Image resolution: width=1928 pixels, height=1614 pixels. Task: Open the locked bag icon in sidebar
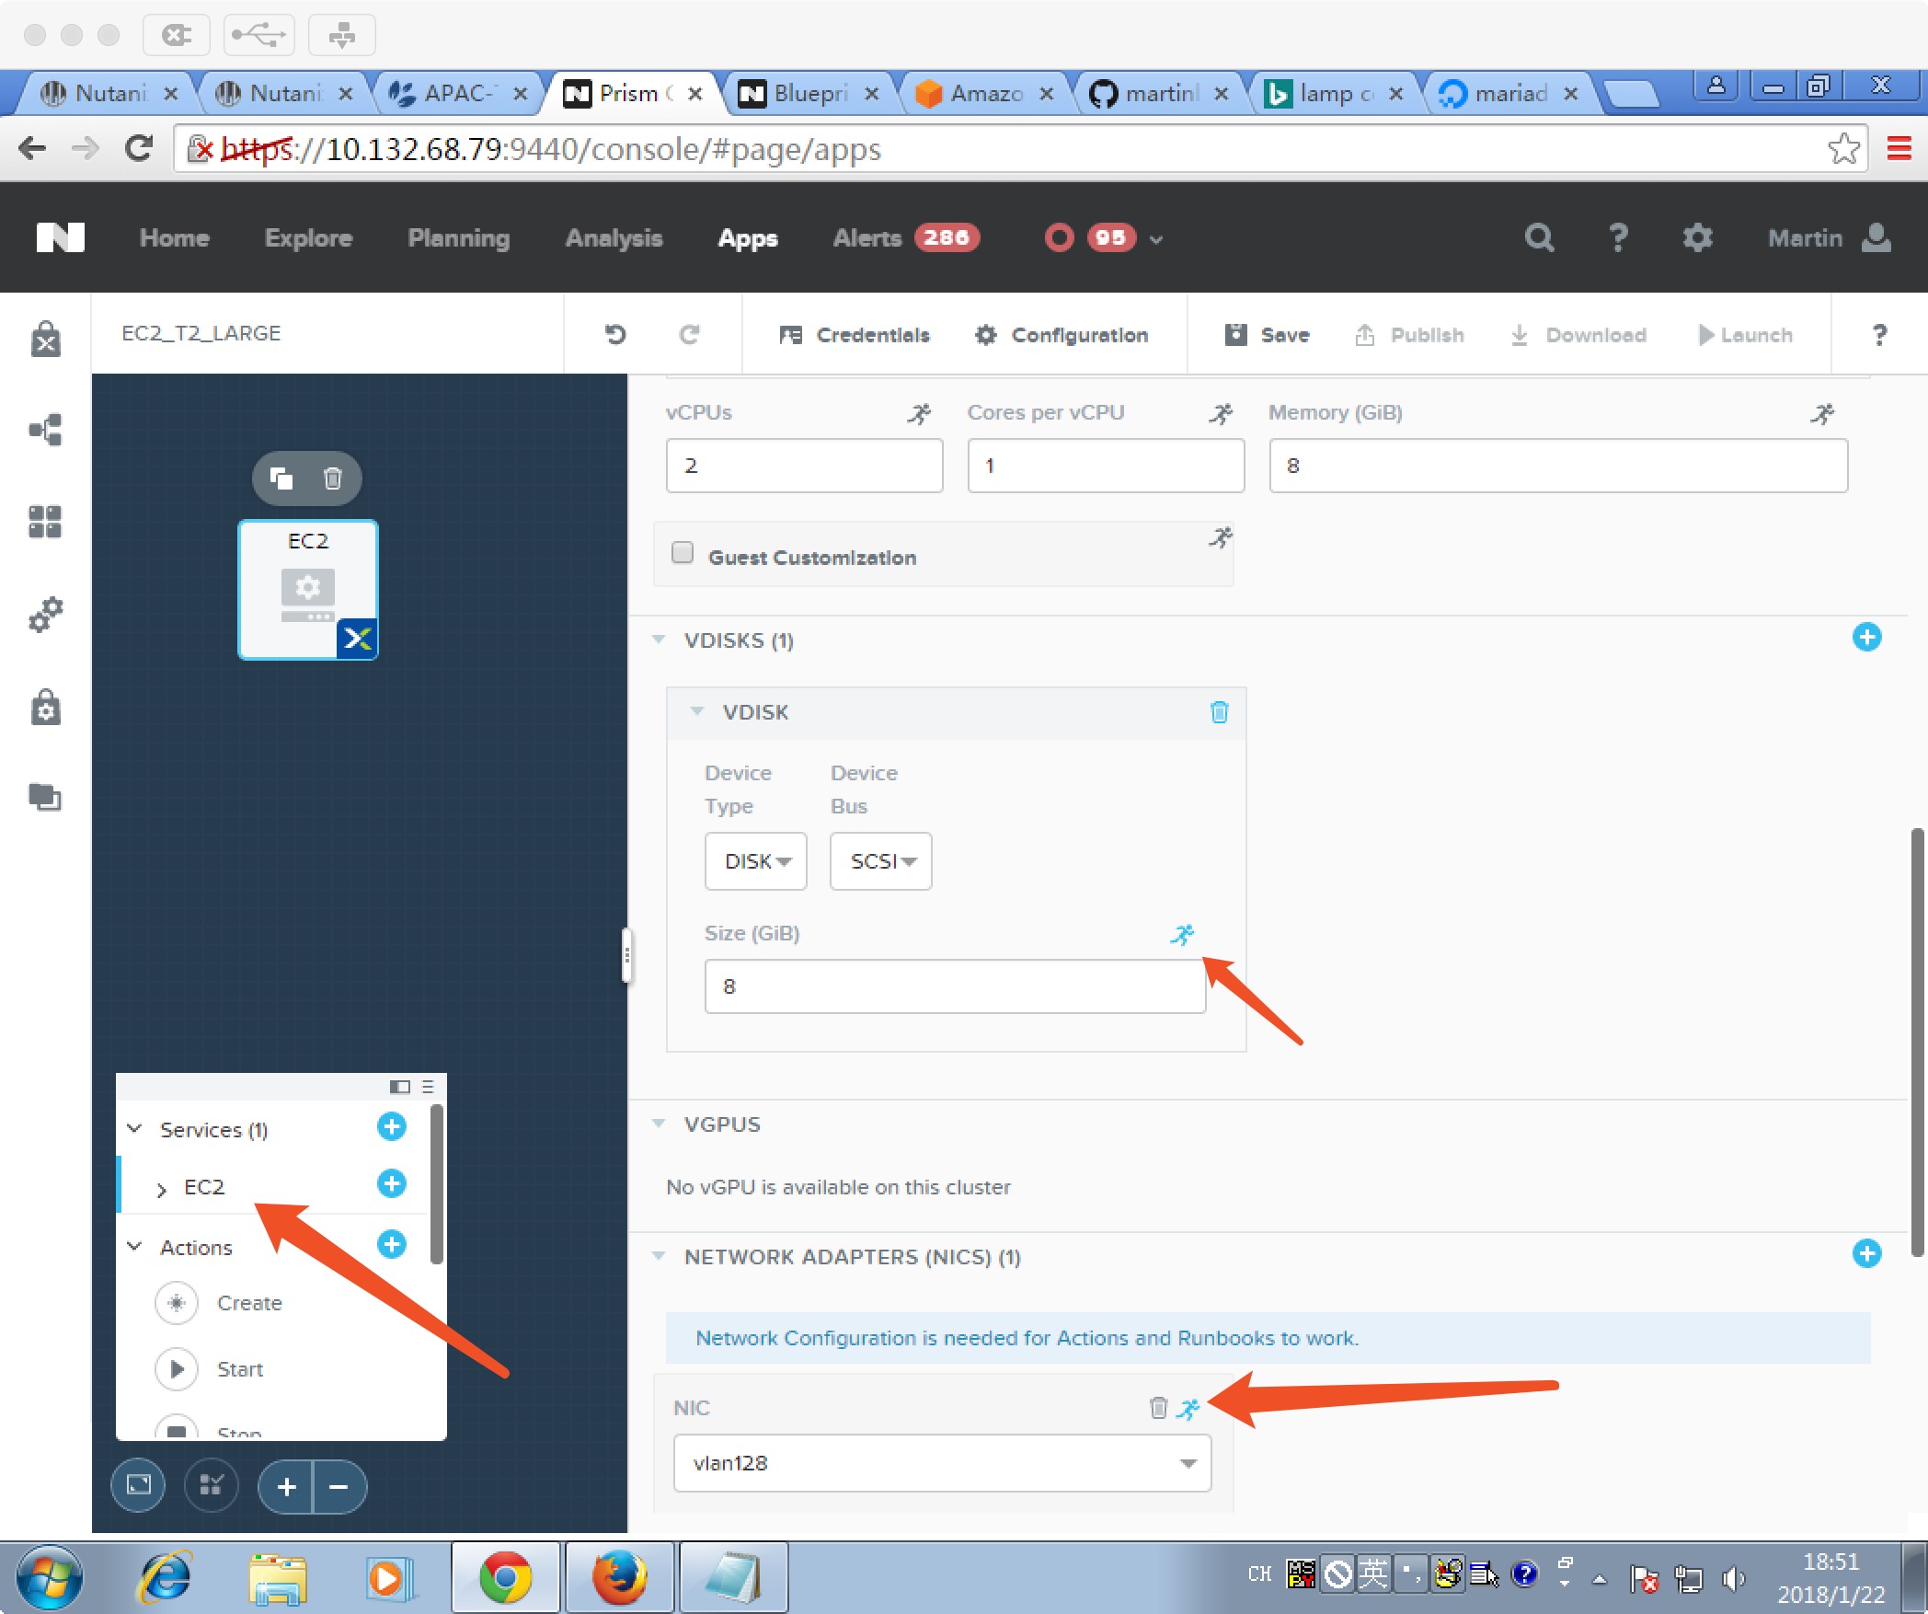tap(45, 707)
